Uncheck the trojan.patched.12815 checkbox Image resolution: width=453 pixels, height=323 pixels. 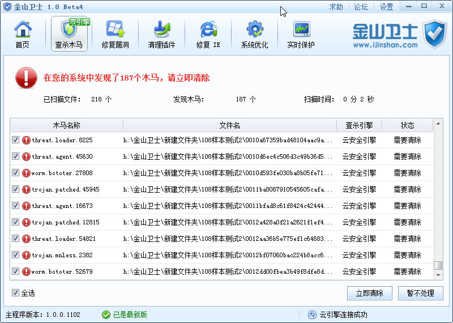16,222
